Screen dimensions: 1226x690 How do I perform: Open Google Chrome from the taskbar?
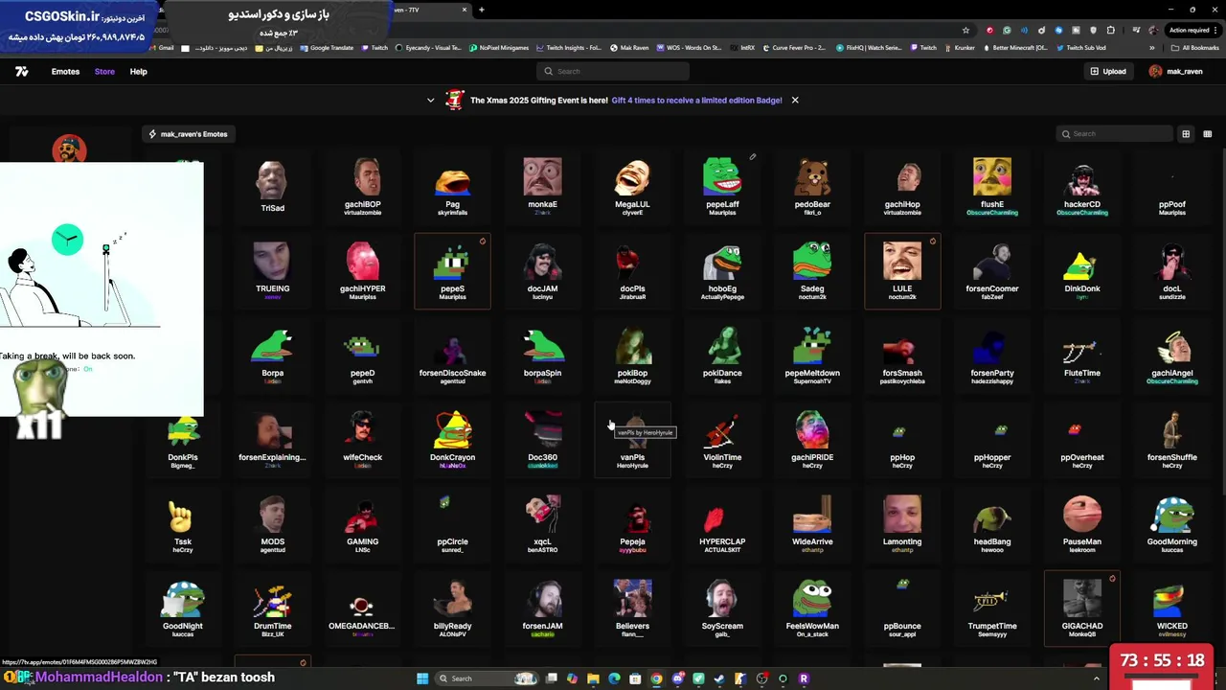tap(656, 678)
